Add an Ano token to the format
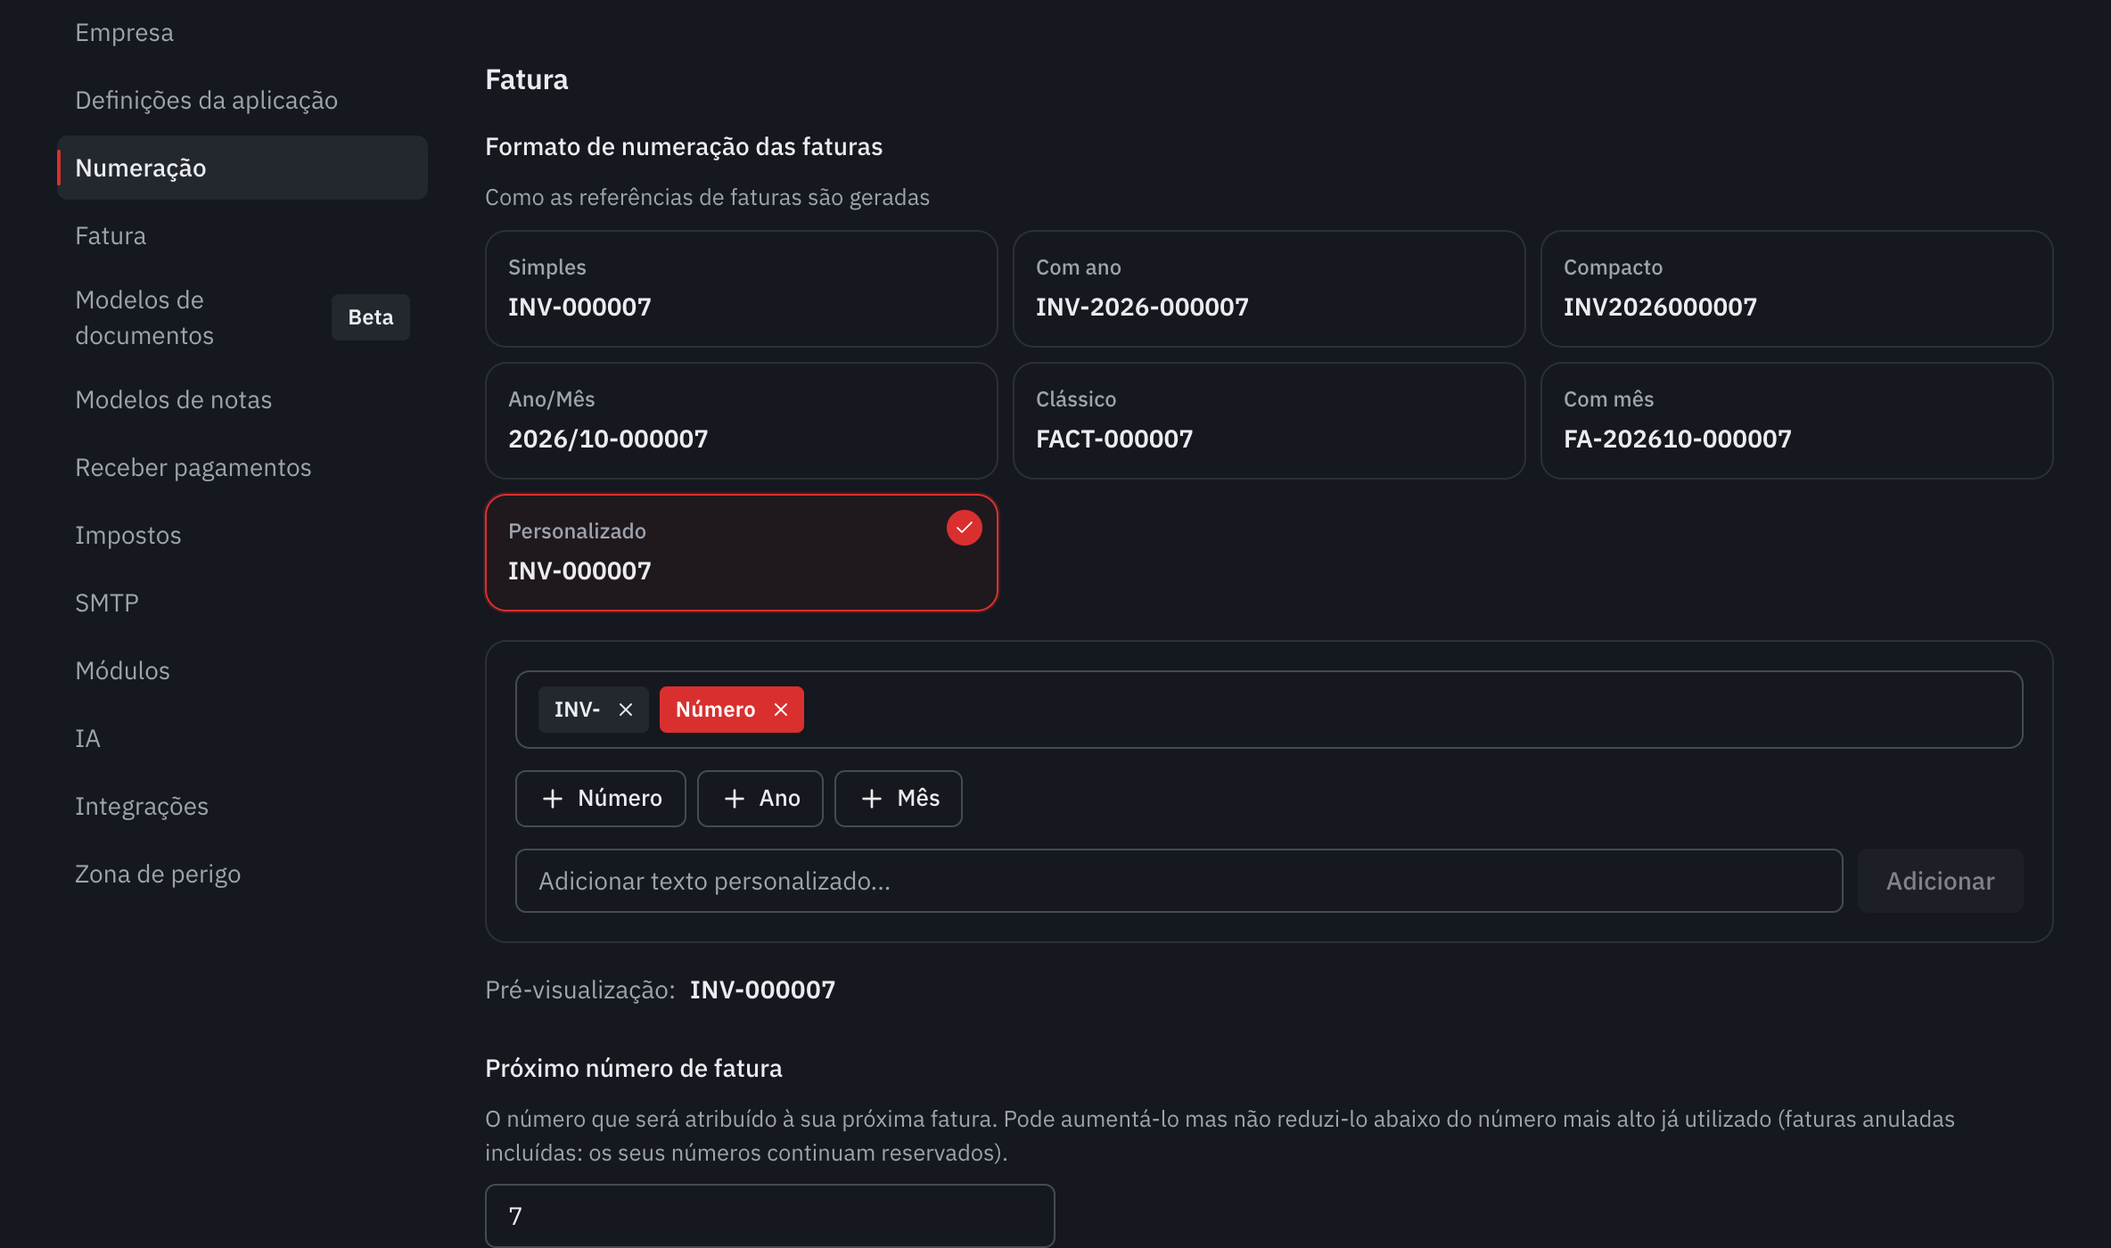Viewport: 2111px width, 1248px height. tap(760, 799)
